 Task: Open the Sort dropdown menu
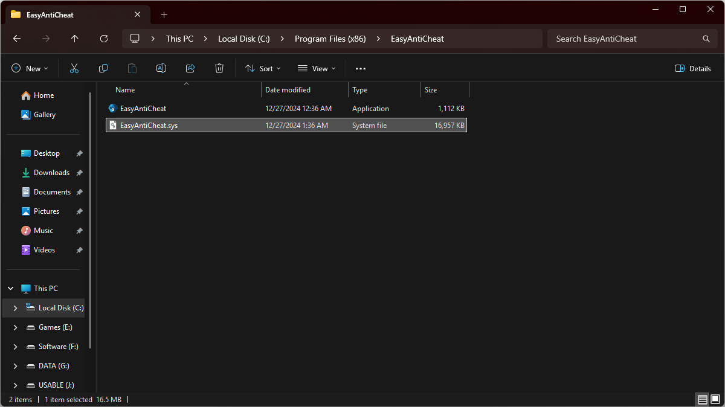point(263,69)
